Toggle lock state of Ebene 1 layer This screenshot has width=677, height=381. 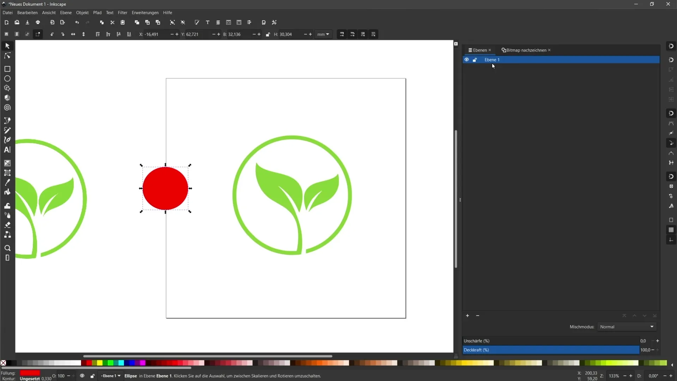click(x=475, y=60)
